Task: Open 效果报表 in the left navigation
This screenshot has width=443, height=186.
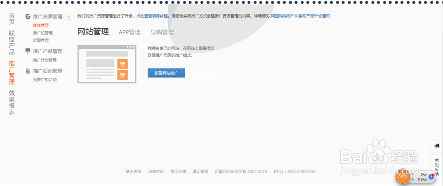Action: (x=12, y=103)
